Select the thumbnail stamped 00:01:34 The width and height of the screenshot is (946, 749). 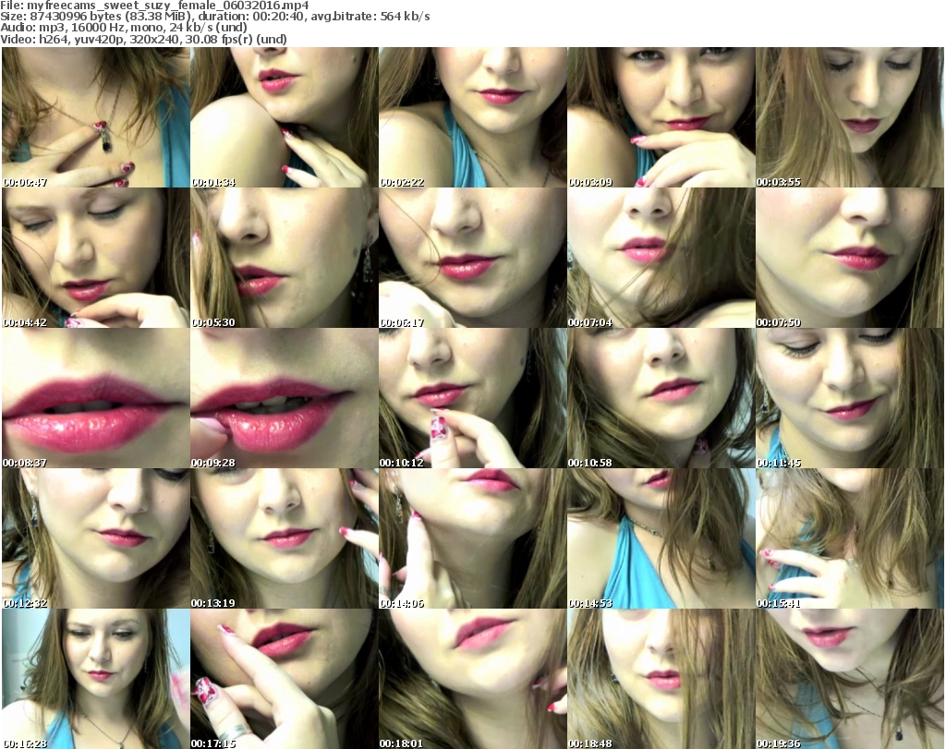tap(285, 117)
